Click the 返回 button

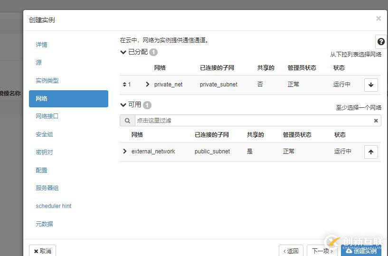pos(291,251)
